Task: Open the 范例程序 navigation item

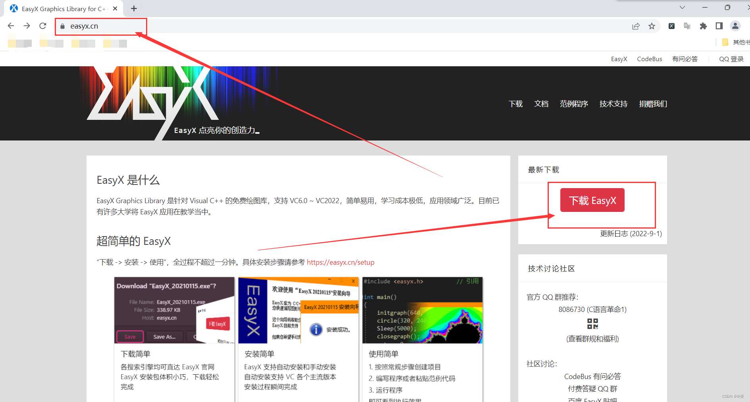Action: (574, 104)
